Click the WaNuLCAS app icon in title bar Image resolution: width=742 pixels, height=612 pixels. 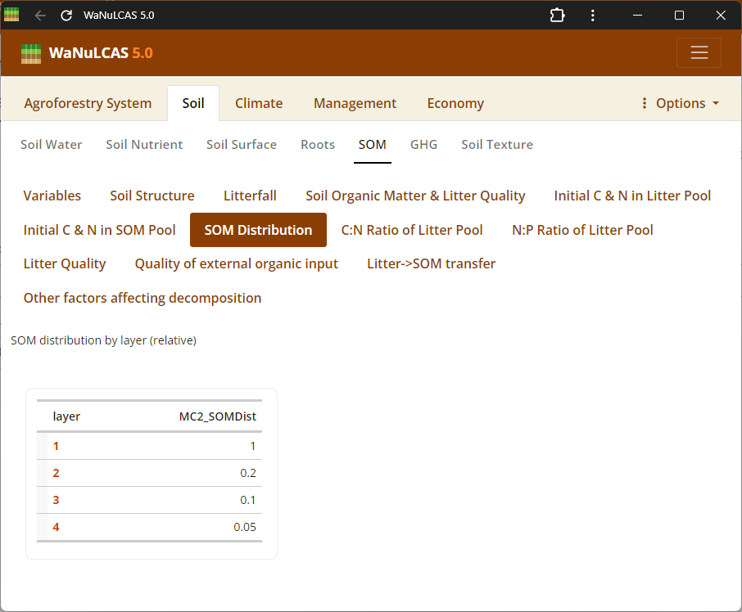[x=11, y=15]
